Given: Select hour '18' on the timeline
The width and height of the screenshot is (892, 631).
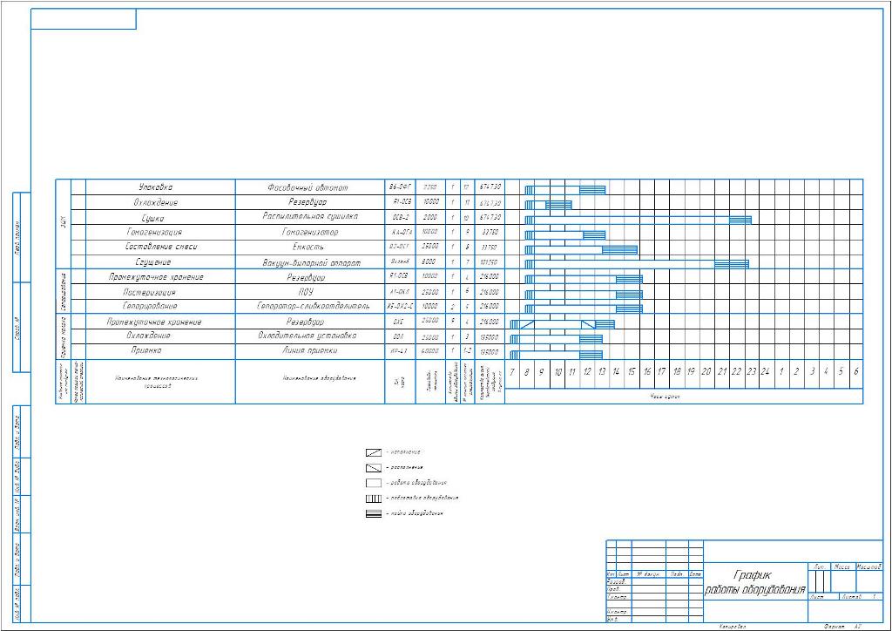Looking at the screenshot, I should 676,372.
